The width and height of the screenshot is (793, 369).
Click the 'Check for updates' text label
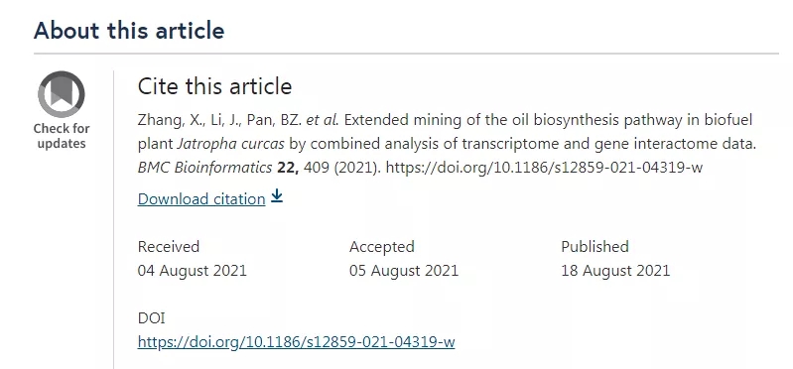pyautogui.click(x=62, y=136)
